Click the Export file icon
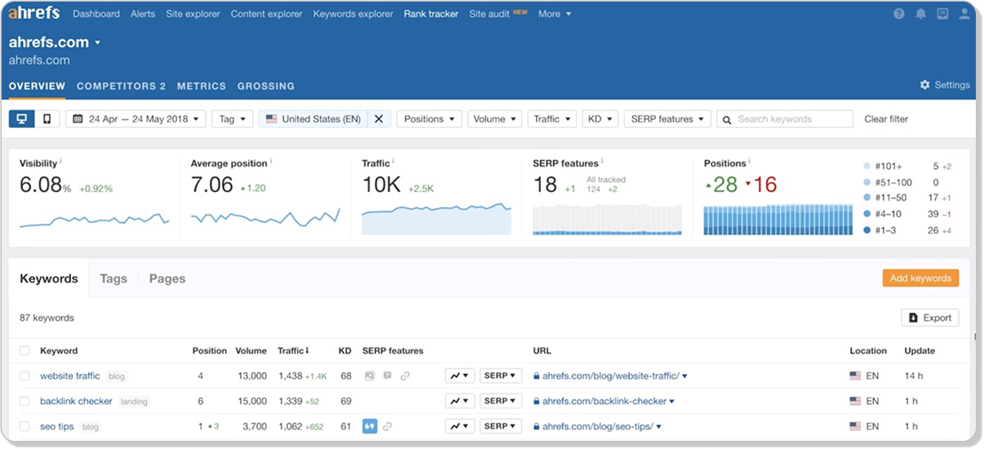The width and height of the screenshot is (984, 449). coord(914,318)
